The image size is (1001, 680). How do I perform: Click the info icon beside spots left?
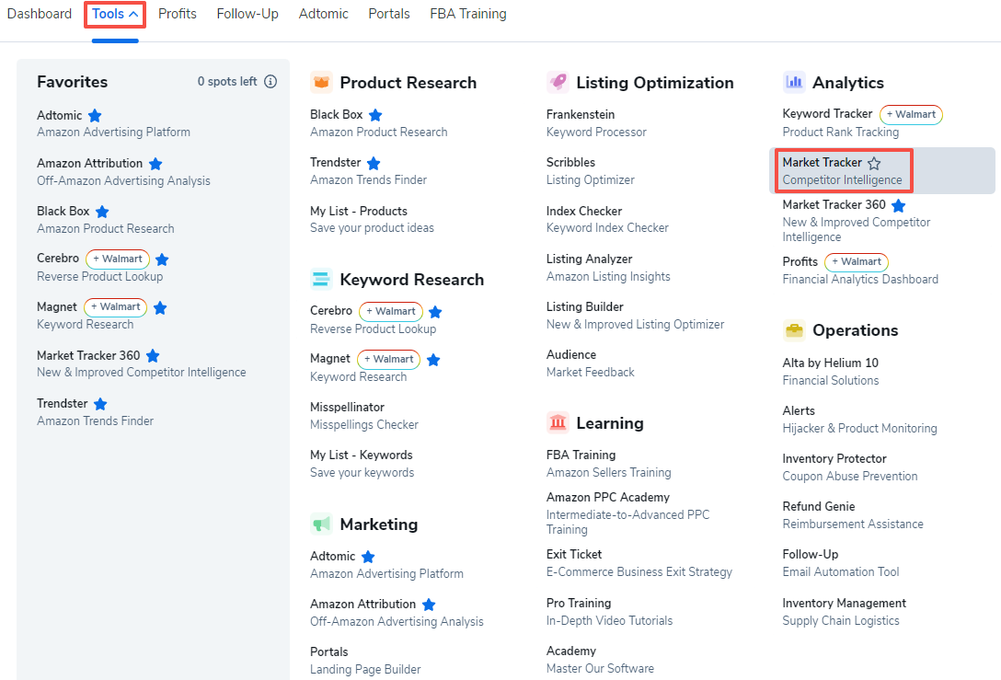(270, 82)
